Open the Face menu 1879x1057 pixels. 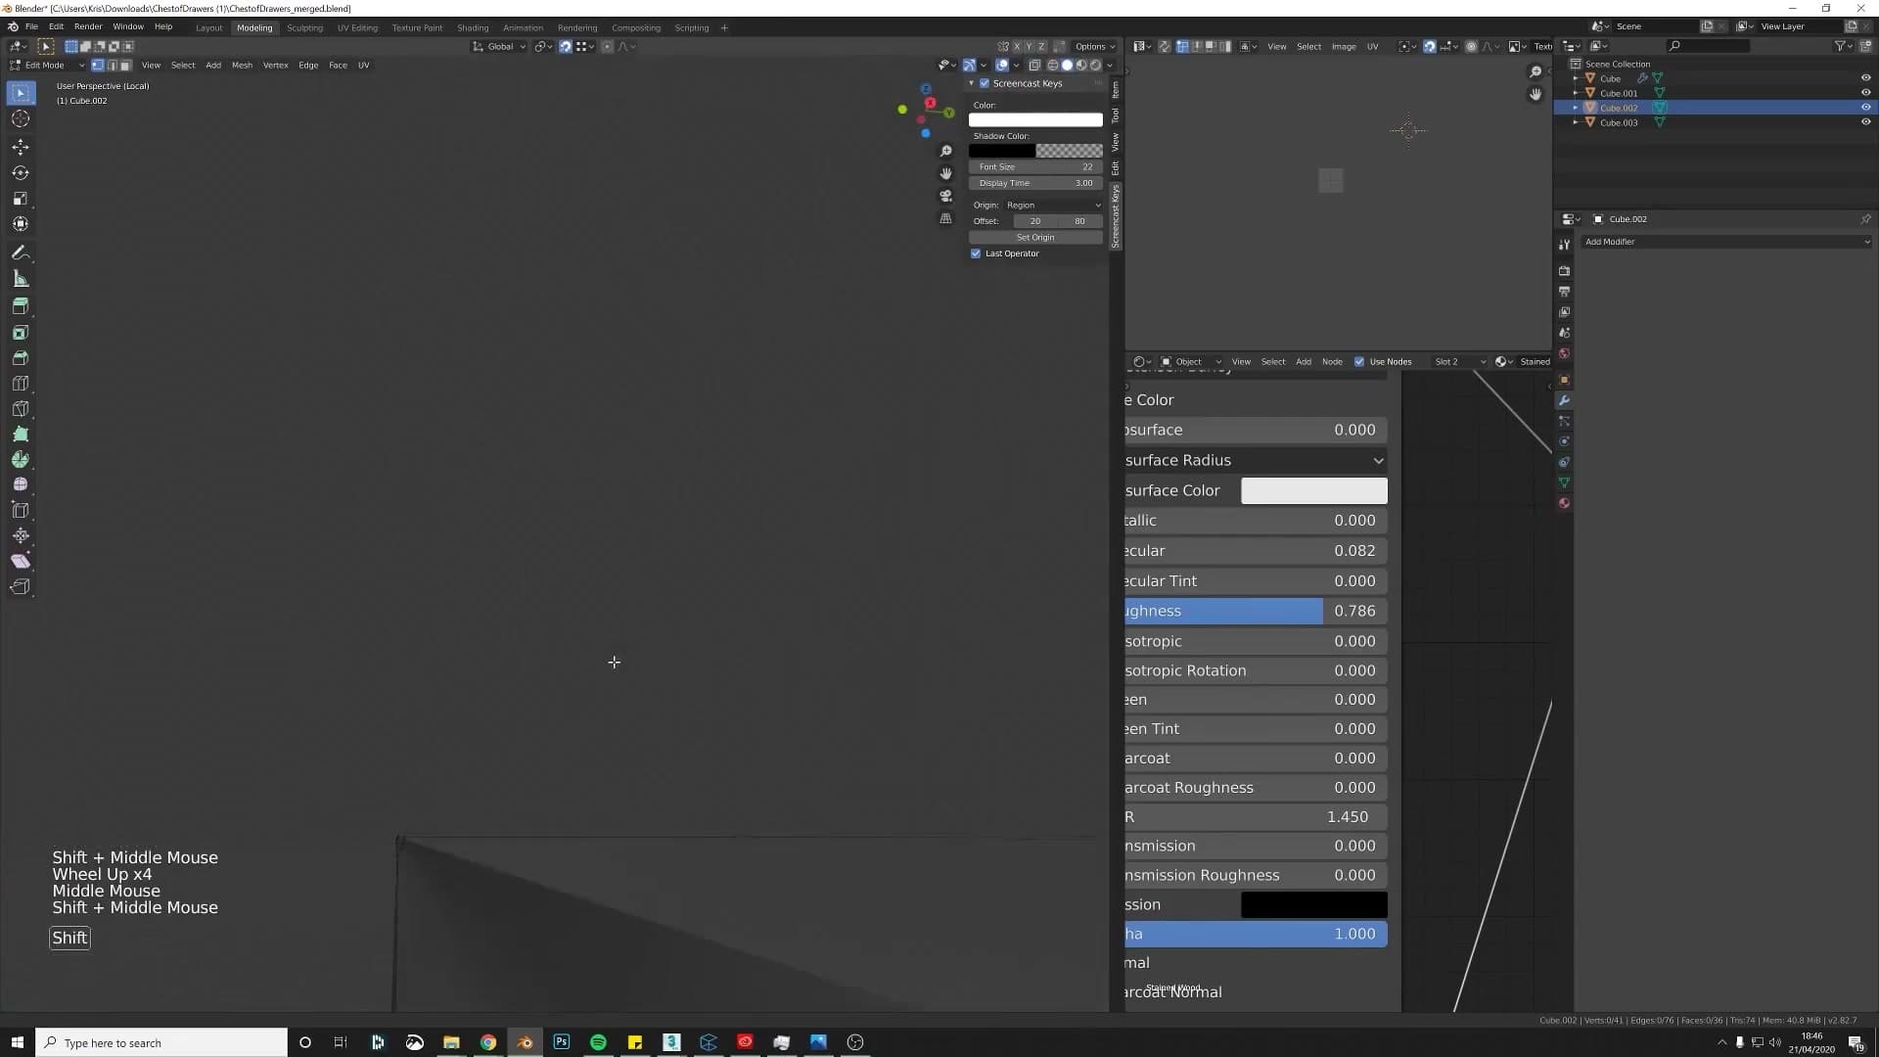338,66
